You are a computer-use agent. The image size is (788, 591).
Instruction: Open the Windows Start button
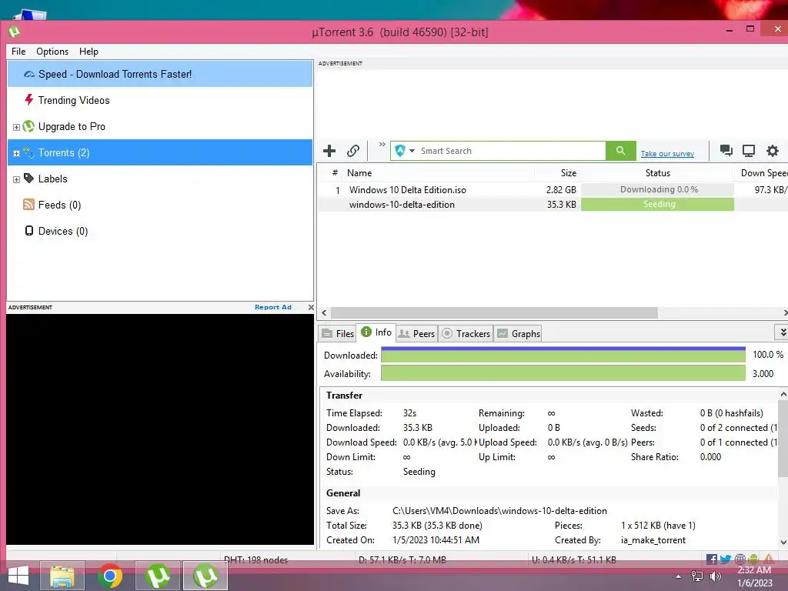click(x=18, y=576)
